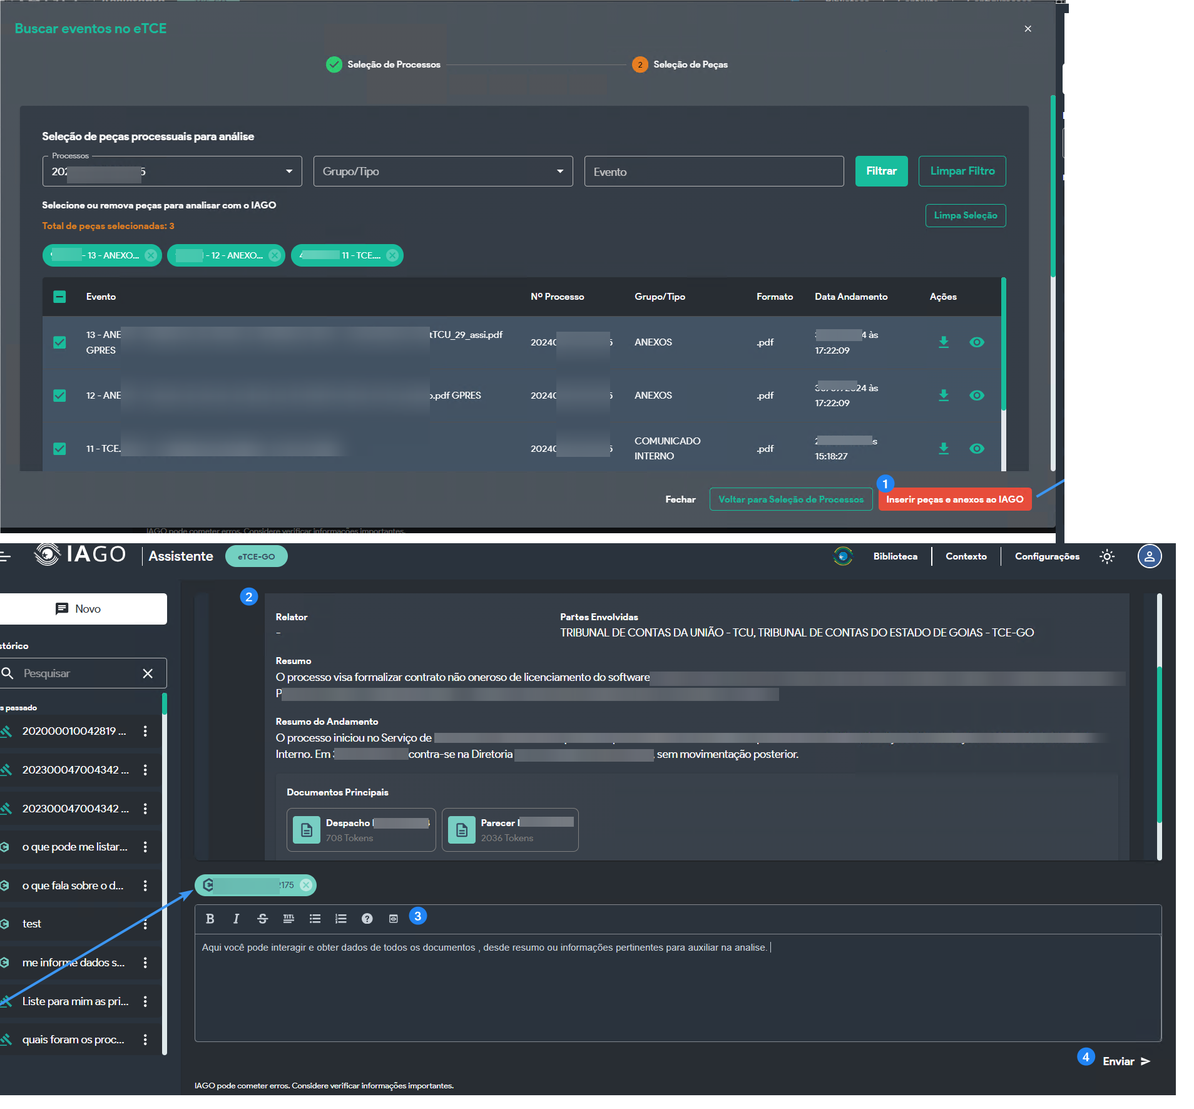
Task: Preview the 11 - TCE document with eye icon
Action: (976, 449)
